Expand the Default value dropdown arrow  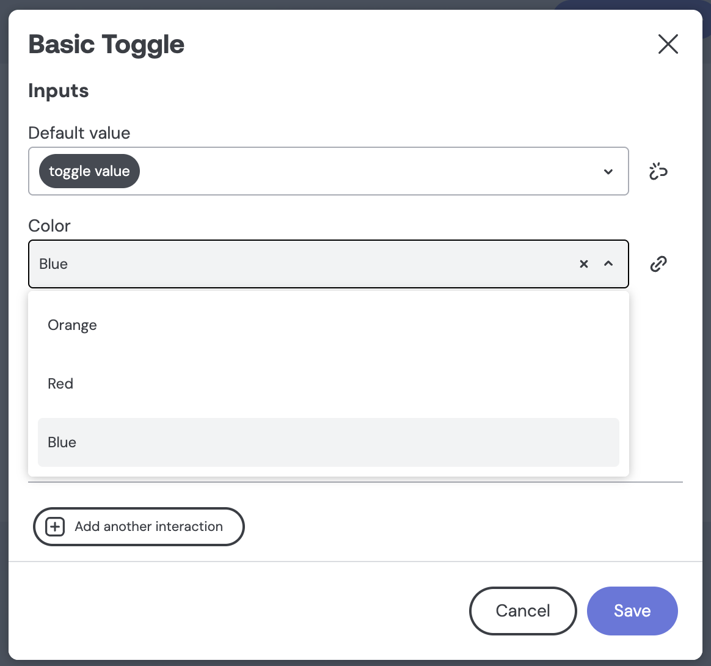click(x=608, y=172)
